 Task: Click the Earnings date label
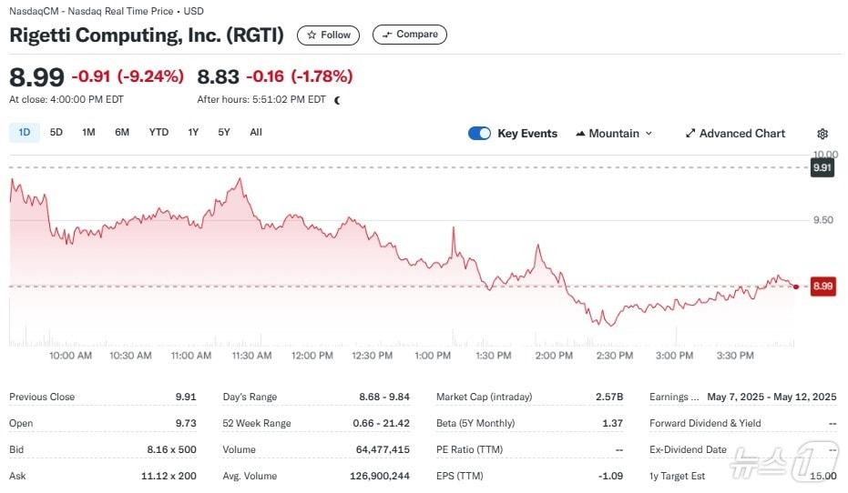(674, 397)
